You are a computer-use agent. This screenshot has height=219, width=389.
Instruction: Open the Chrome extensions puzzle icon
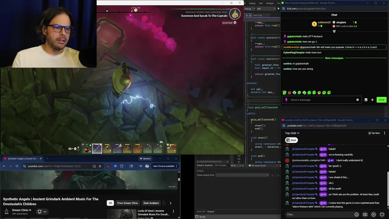click(122, 166)
